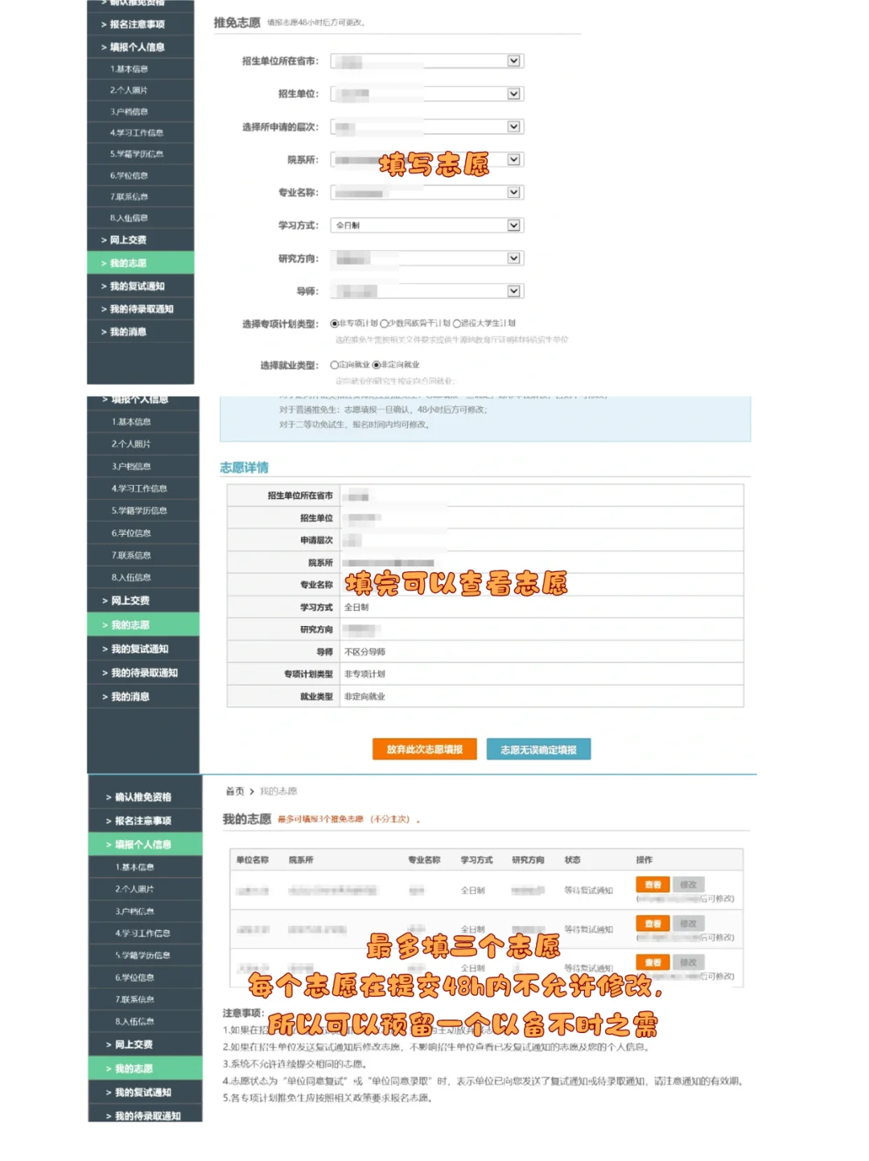打开「学习方式」下拉框（当前为全日制）
This screenshot has width=869, height=1161.
coord(513,225)
